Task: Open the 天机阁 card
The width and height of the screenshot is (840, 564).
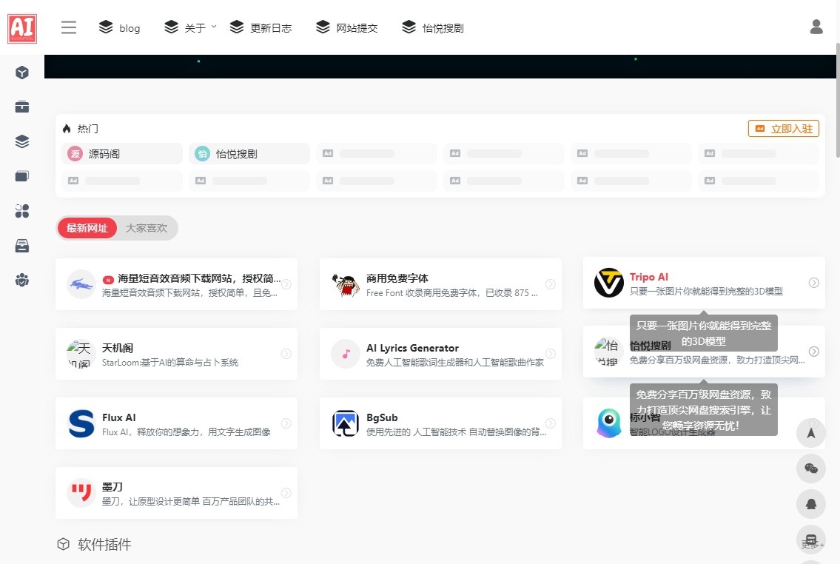Action: coord(176,354)
